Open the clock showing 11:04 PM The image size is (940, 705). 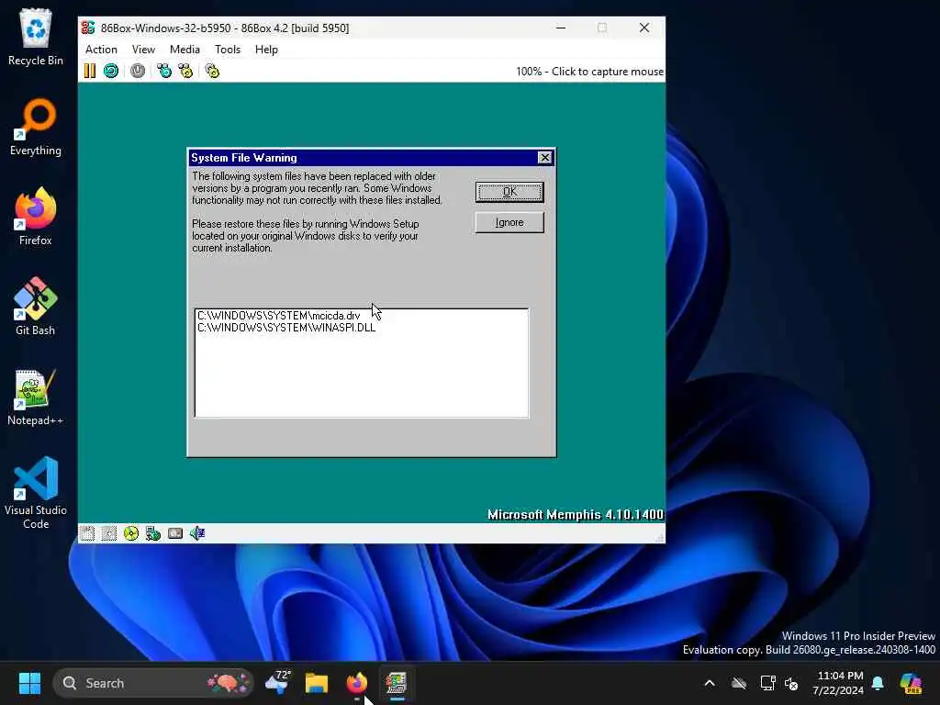point(839,683)
